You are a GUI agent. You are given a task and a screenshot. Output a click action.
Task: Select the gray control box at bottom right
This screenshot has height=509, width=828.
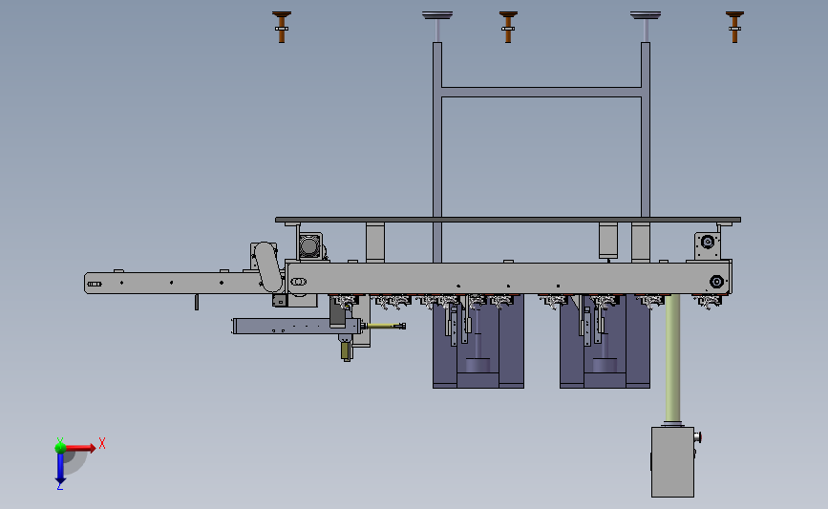[672, 462]
